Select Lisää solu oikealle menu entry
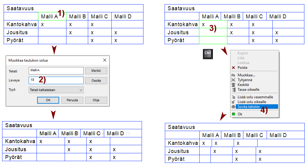The height and width of the screenshot is (165, 308). click(252, 102)
